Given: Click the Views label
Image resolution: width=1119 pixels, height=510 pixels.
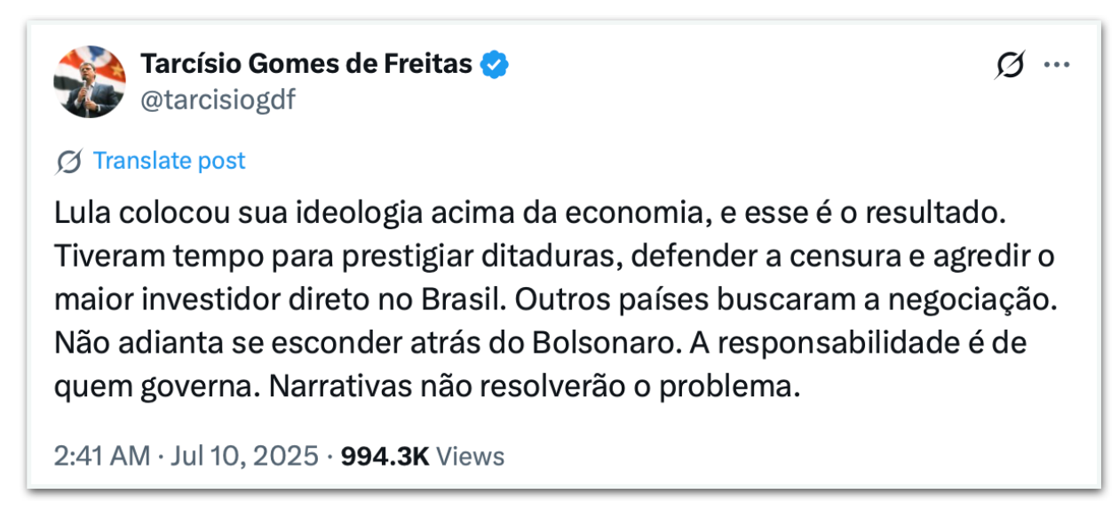Looking at the screenshot, I should point(472,456).
